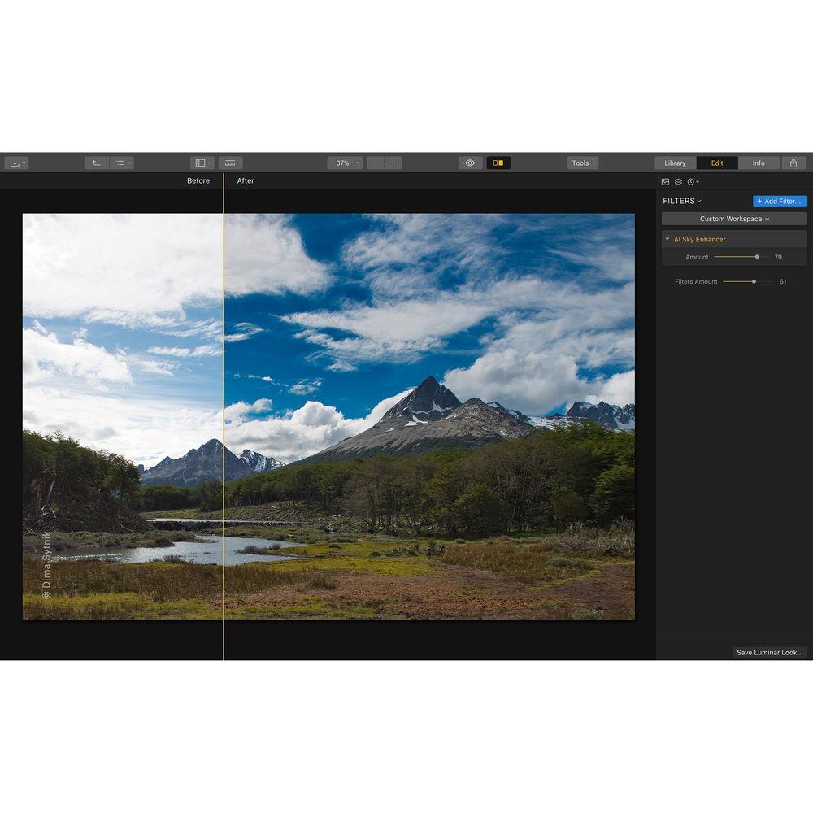The image size is (813, 813).
Task: Click Save Luminar Look at the bottom
Action: (x=767, y=652)
